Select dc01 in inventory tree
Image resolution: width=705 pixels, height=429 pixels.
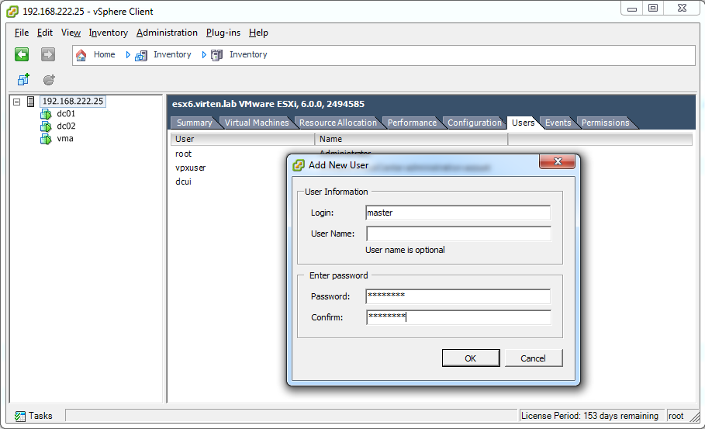pos(66,114)
